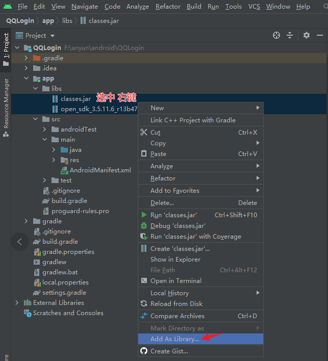Click QQLogin in the breadcrumb
328x361 pixels.
click(20, 21)
